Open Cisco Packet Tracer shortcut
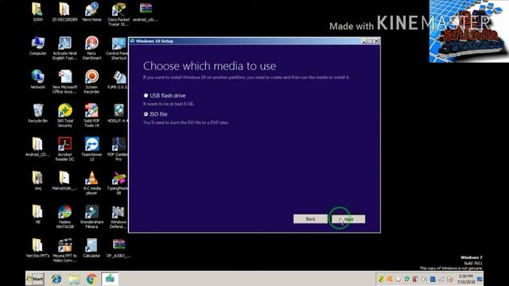Viewport: 509px width, 286px height. [x=119, y=14]
